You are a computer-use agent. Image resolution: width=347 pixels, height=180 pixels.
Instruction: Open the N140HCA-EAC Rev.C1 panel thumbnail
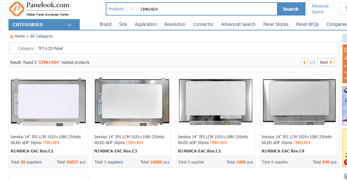coord(48,102)
